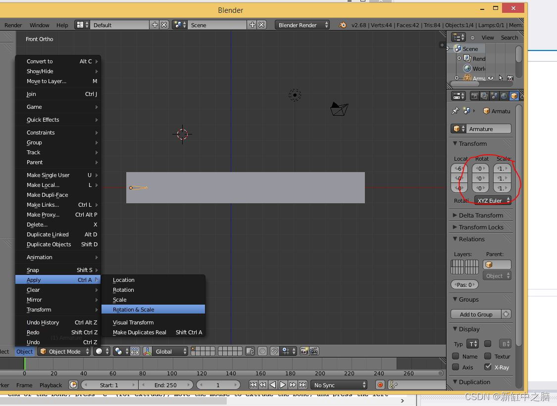This screenshot has height=406, width=557.
Task: Open the viewport shading selector
Action: pos(102,351)
